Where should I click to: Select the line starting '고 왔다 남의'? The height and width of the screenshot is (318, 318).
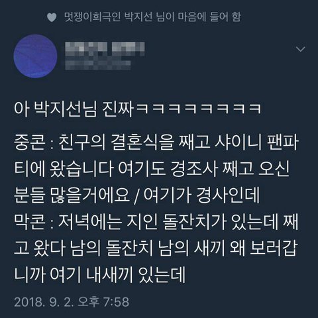pyautogui.click(x=155, y=249)
